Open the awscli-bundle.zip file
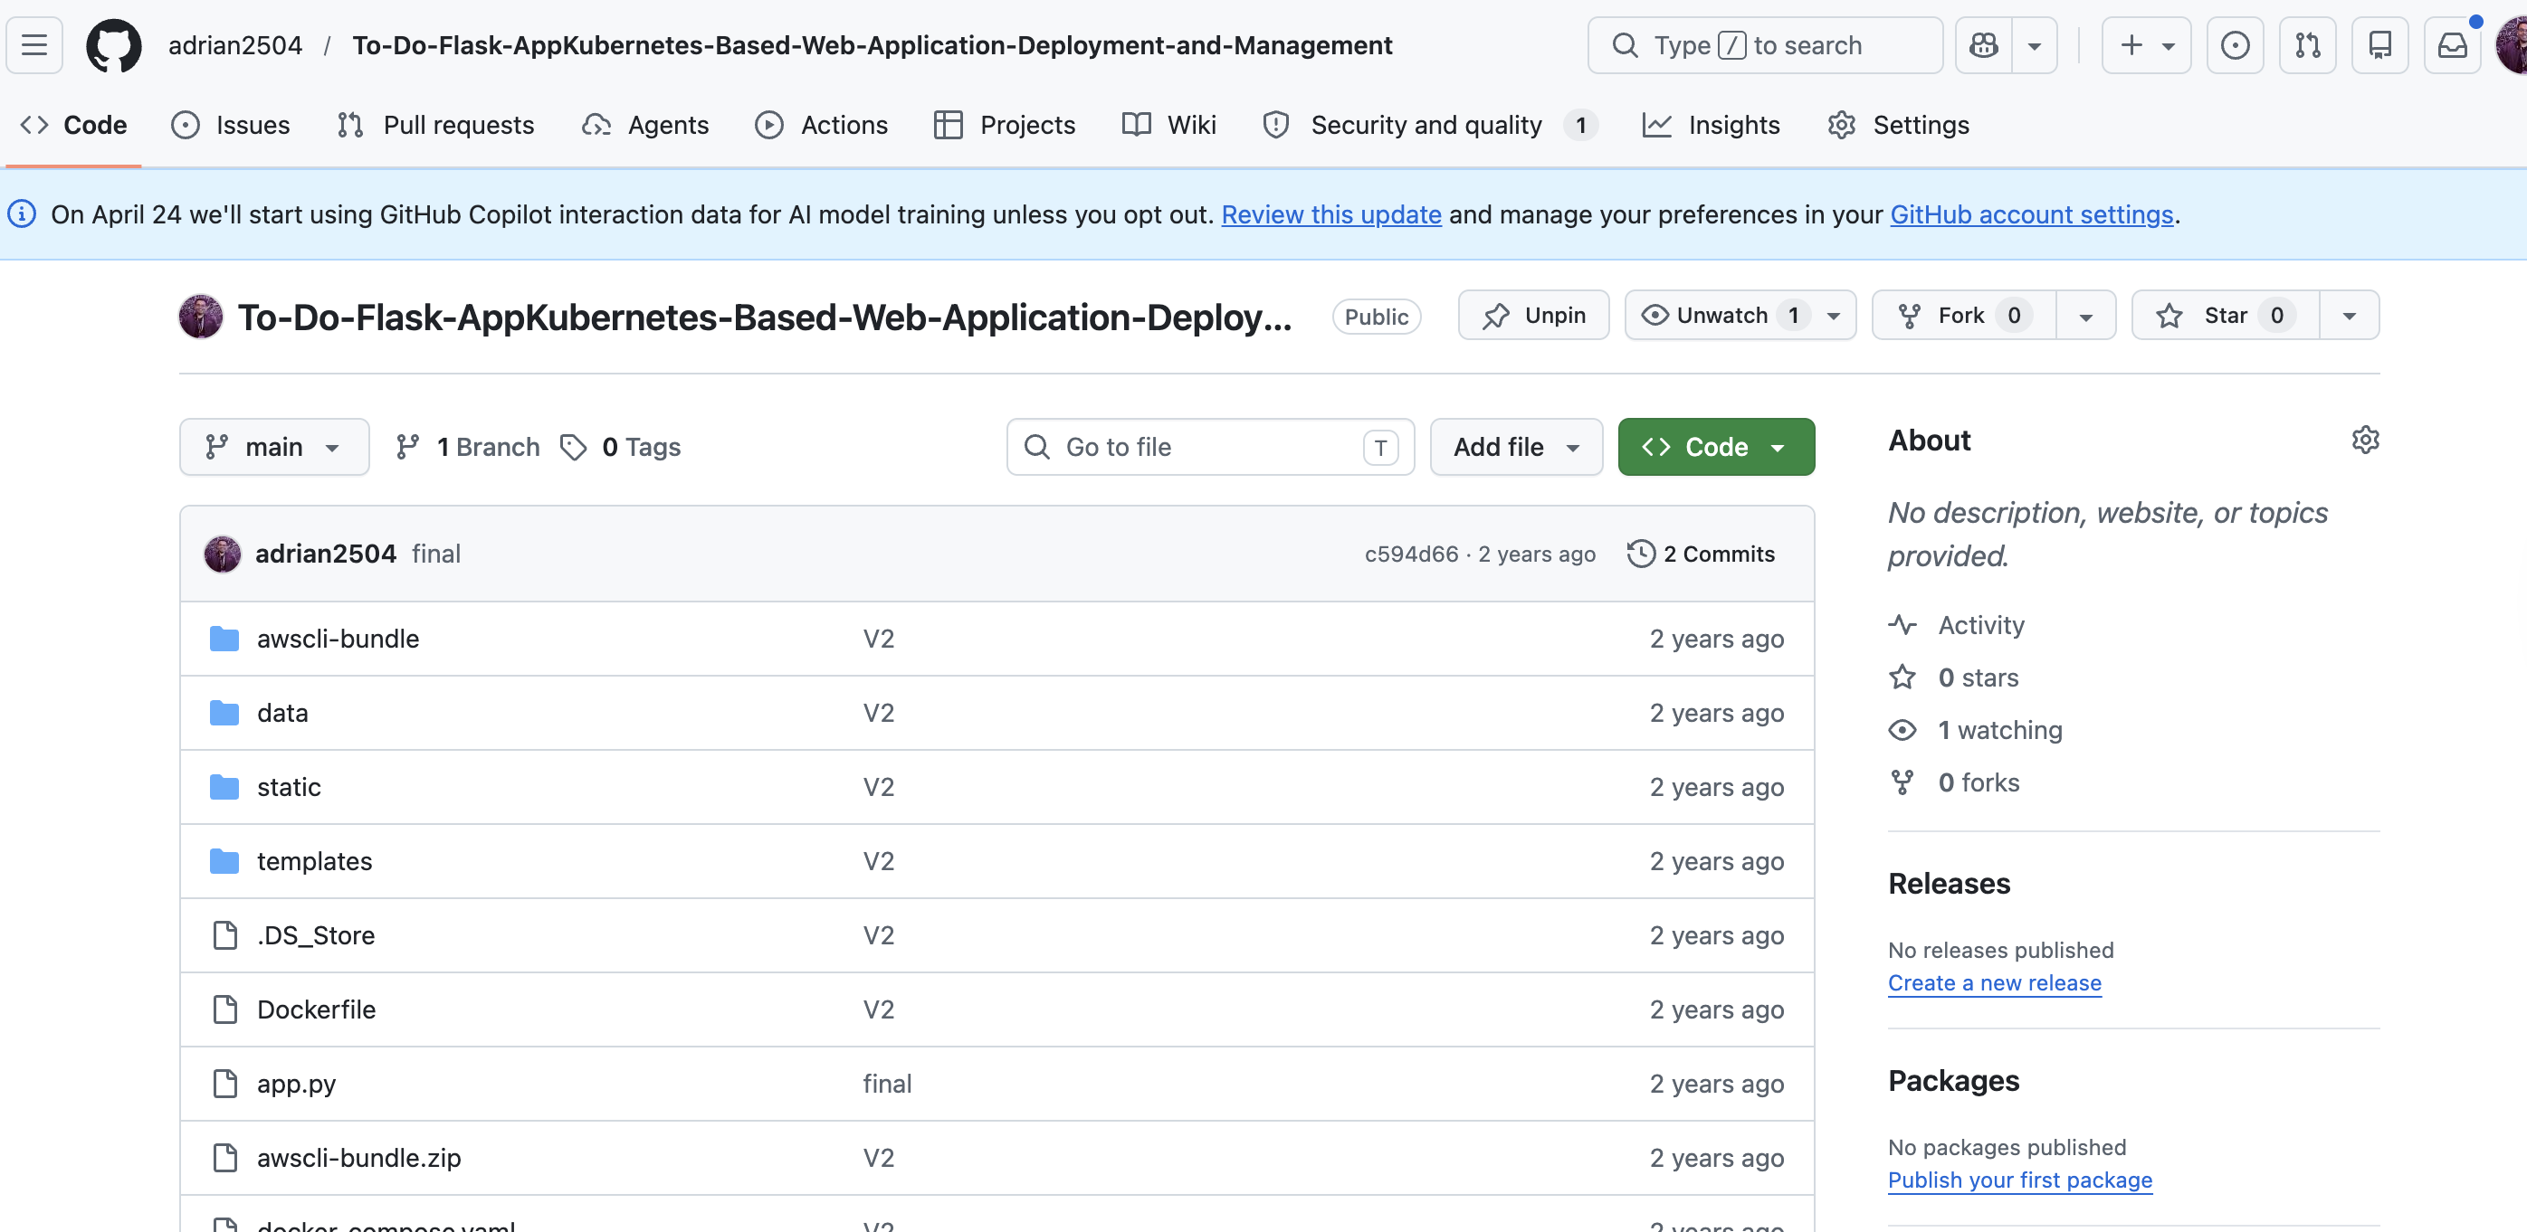This screenshot has height=1232, width=2527. (x=359, y=1158)
